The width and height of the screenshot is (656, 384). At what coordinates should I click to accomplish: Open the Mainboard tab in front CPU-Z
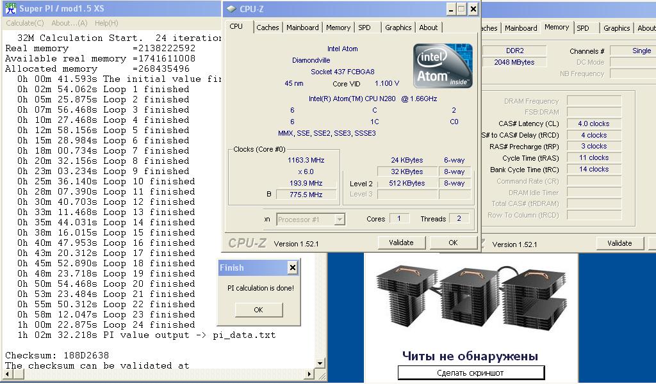(x=302, y=28)
